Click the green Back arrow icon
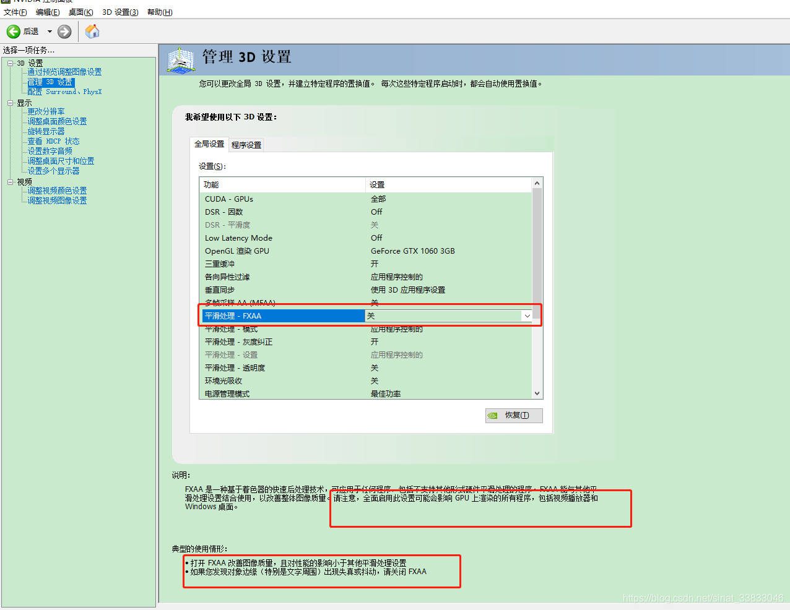The height and width of the screenshot is (610, 790). point(14,32)
